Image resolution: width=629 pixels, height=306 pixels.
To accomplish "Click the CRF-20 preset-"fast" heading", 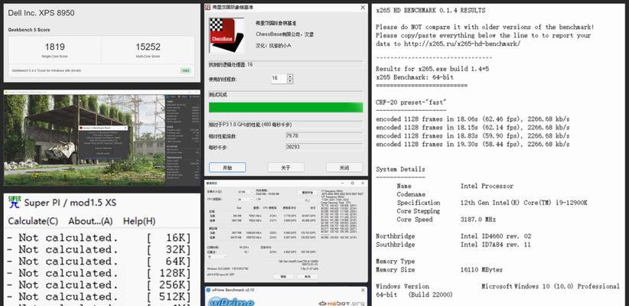I will [x=411, y=103].
